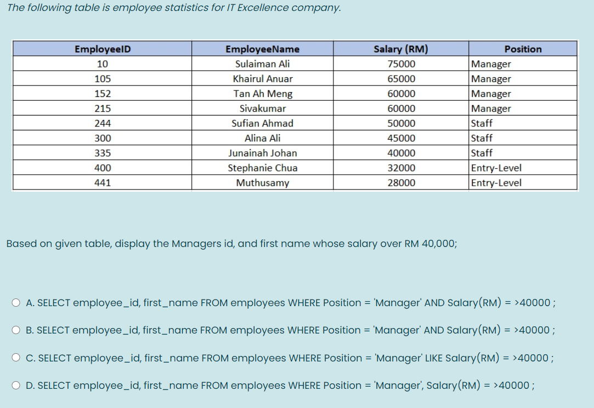The height and width of the screenshot is (408, 594).
Task: Click salary value 32000
Action: 401,168
